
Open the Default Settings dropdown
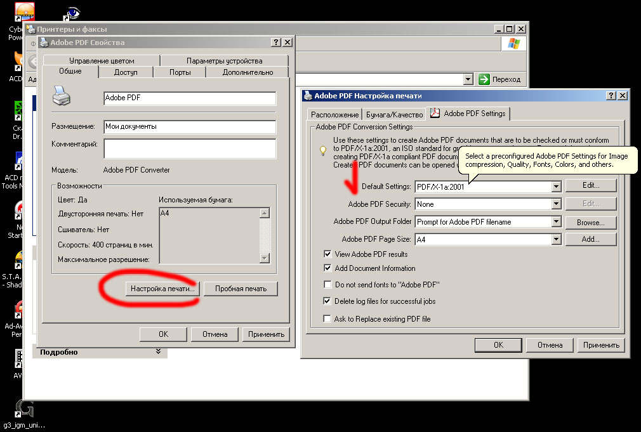coord(556,187)
